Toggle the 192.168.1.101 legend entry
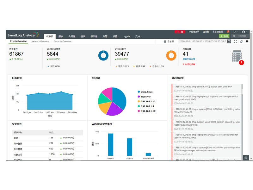This screenshot has width=253, height=190. tap(148, 111)
